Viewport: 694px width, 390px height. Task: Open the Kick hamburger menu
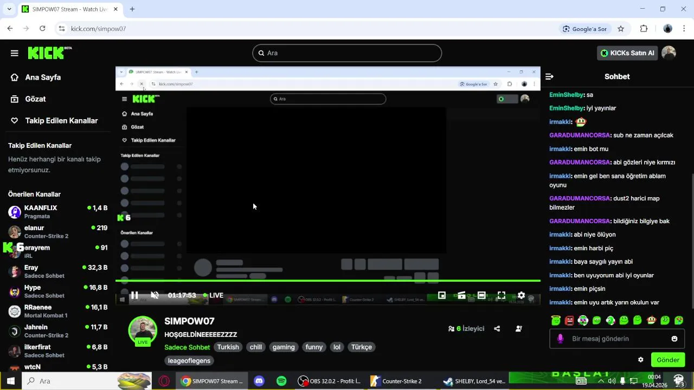pos(15,53)
